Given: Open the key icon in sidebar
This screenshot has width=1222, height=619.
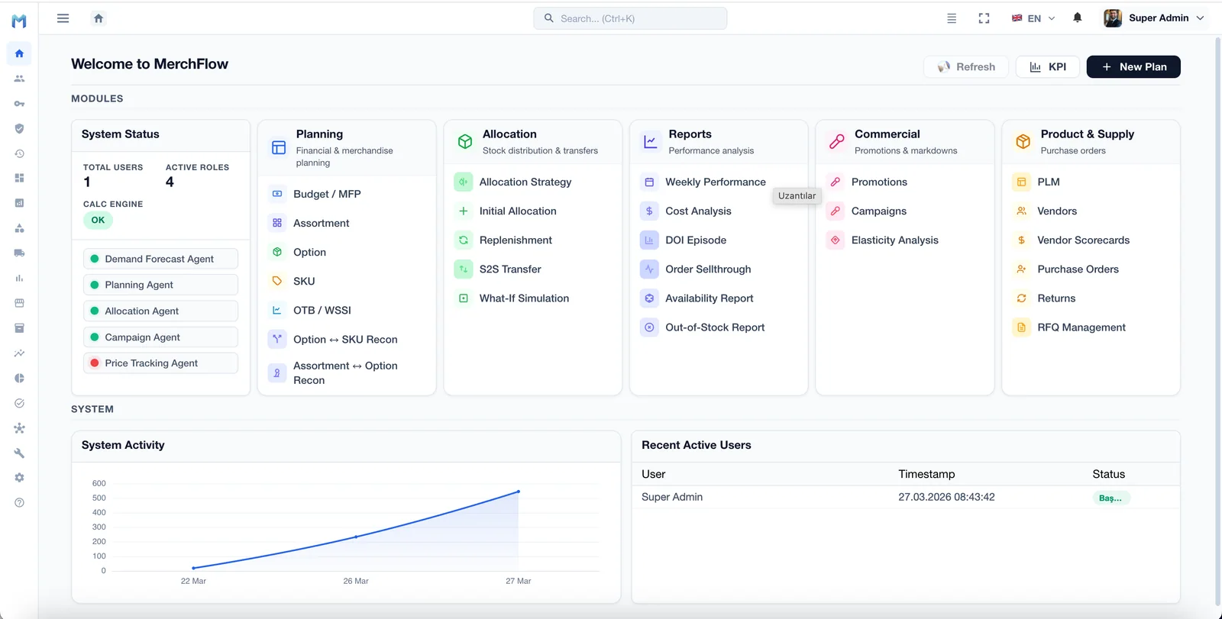Looking at the screenshot, I should coord(19,104).
